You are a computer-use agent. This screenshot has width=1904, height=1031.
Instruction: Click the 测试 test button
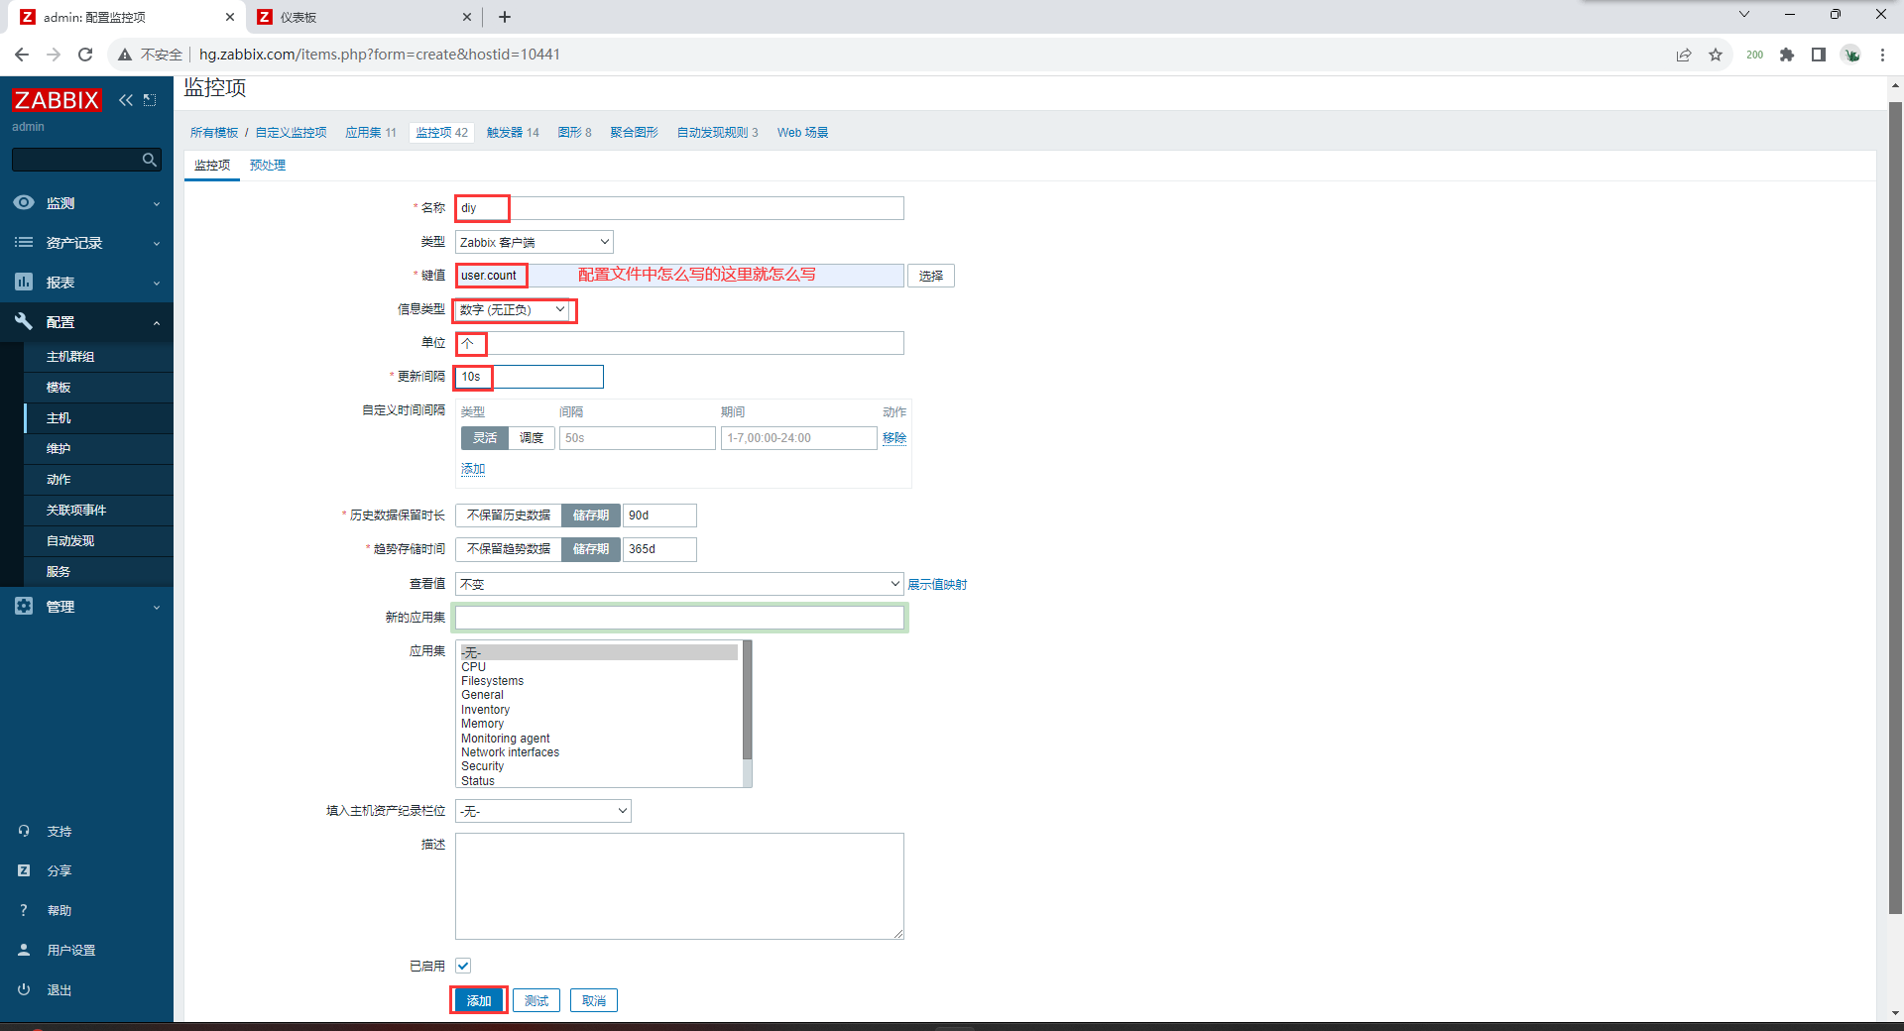536,1001
